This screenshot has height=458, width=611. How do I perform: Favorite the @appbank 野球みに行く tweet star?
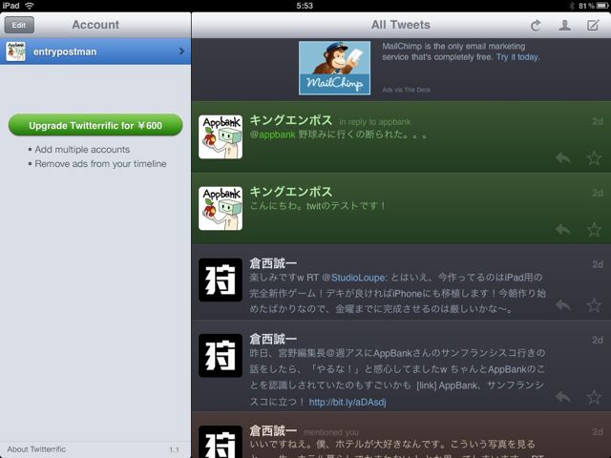pos(594,158)
